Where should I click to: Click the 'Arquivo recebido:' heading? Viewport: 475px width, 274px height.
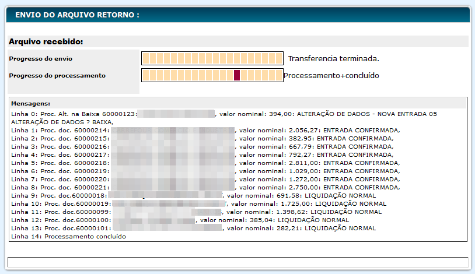(46, 42)
